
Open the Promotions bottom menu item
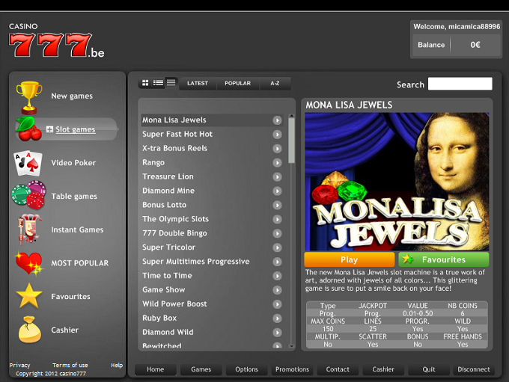pyautogui.click(x=292, y=369)
